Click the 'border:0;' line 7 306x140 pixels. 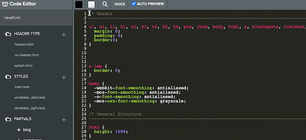pos(106,40)
